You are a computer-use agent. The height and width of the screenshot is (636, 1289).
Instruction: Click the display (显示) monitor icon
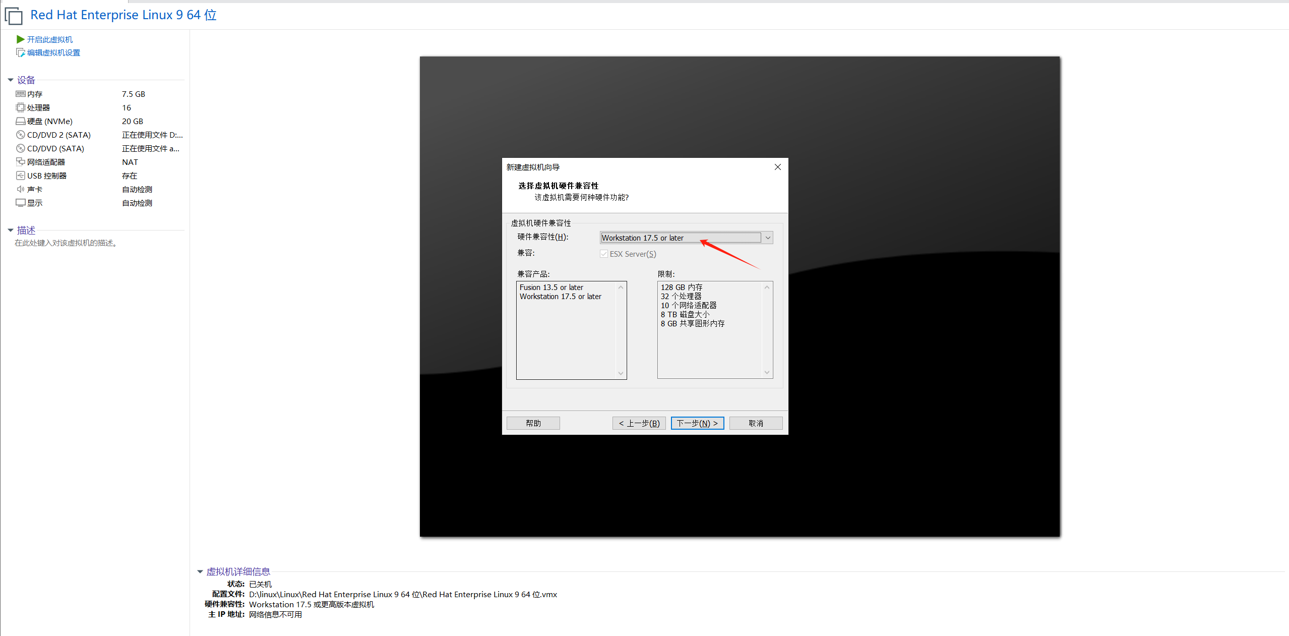point(21,203)
